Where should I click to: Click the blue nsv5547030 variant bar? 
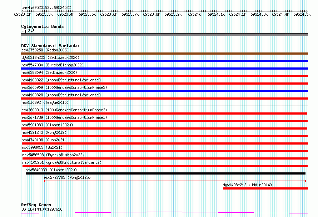coord(164,69)
